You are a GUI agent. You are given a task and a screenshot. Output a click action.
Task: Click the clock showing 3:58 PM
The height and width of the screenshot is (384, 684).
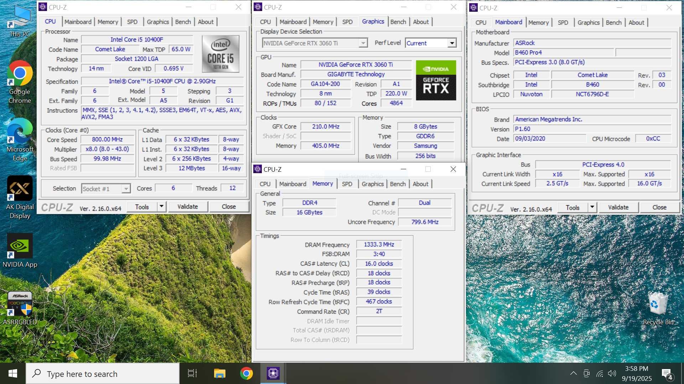click(x=637, y=373)
